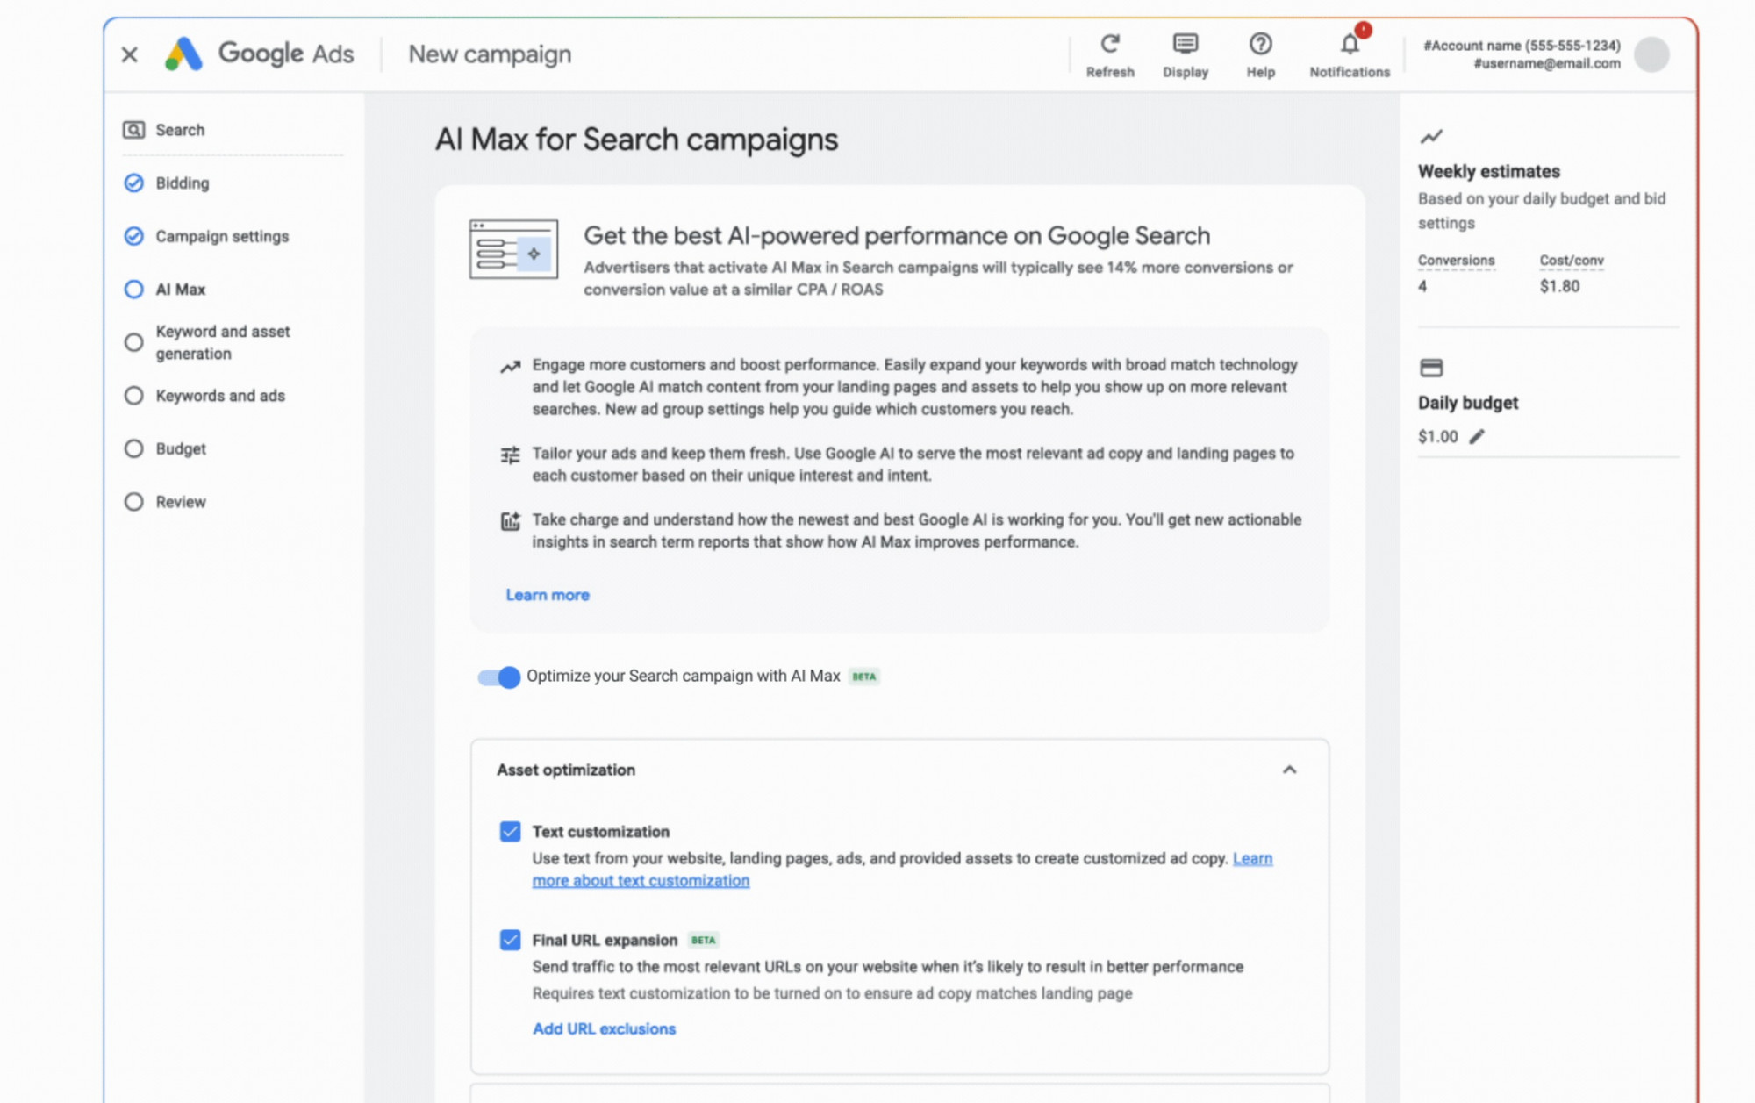Open the Help icon
This screenshot has width=1755, height=1103.
click(x=1261, y=44)
